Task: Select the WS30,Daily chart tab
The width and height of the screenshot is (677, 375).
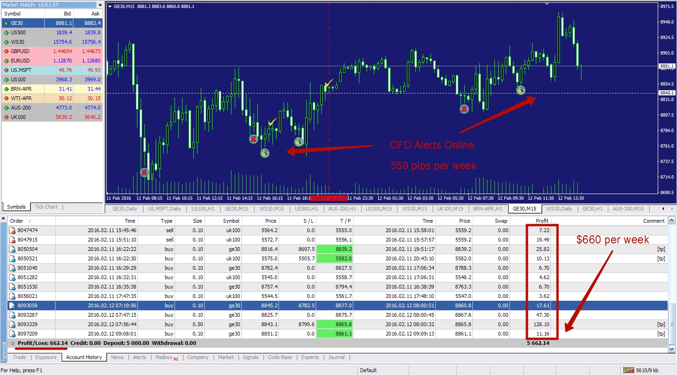Action: [559, 209]
